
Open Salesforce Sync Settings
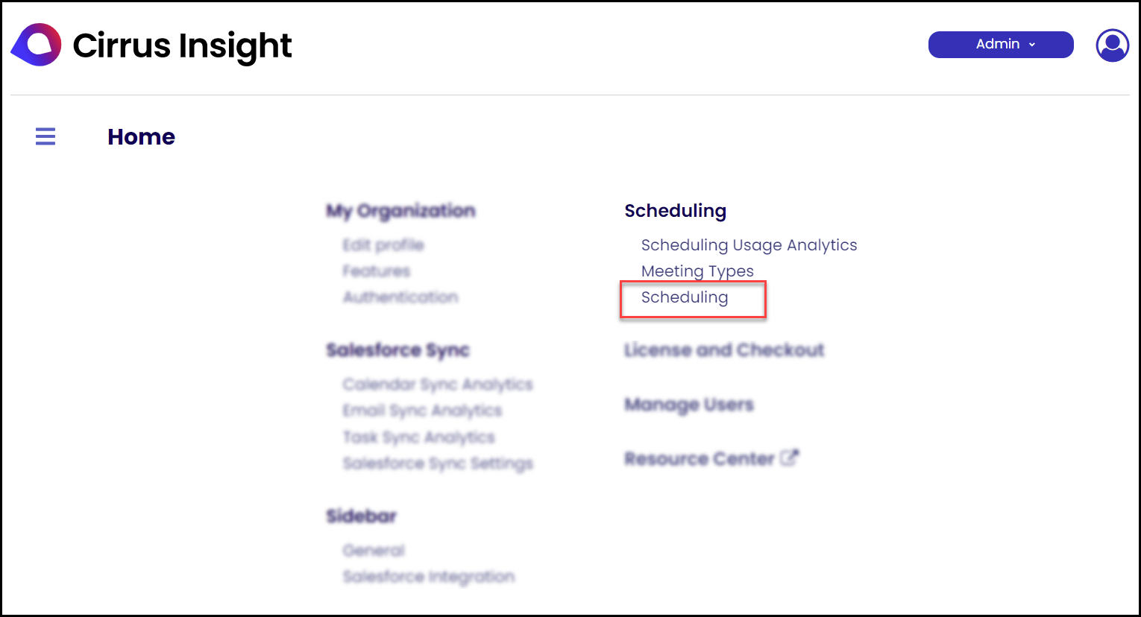coord(438,463)
